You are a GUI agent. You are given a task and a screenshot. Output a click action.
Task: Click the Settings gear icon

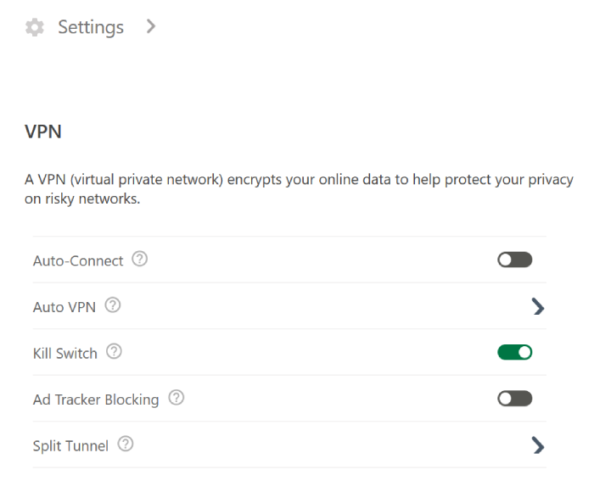coord(35,28)
